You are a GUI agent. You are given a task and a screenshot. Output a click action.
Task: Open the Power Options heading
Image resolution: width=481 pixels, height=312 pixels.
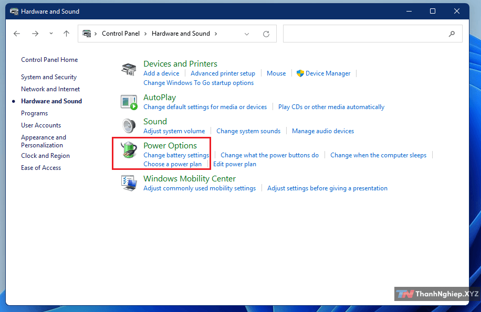tap(170, 146)
